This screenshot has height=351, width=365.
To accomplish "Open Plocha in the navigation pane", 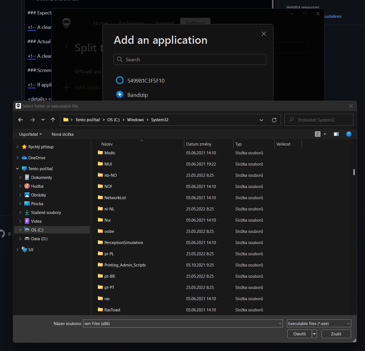I will pyautogui.click(x=37, y=204).
